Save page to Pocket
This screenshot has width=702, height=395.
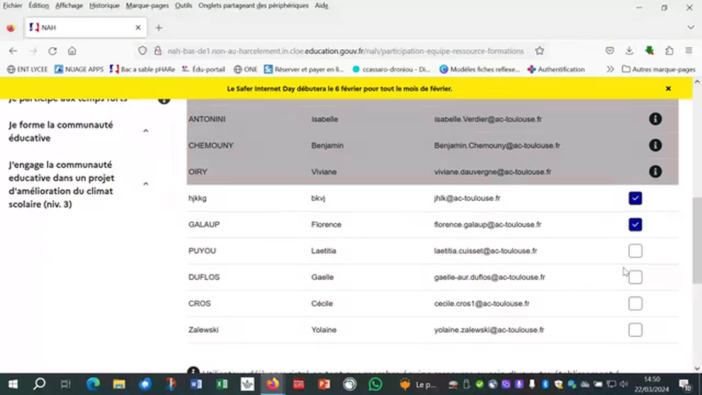609,50
